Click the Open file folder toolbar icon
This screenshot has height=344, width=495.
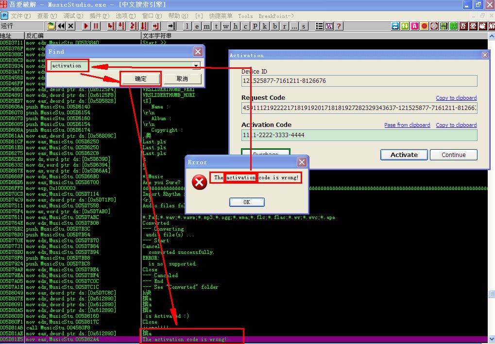[x=51, y=26]
